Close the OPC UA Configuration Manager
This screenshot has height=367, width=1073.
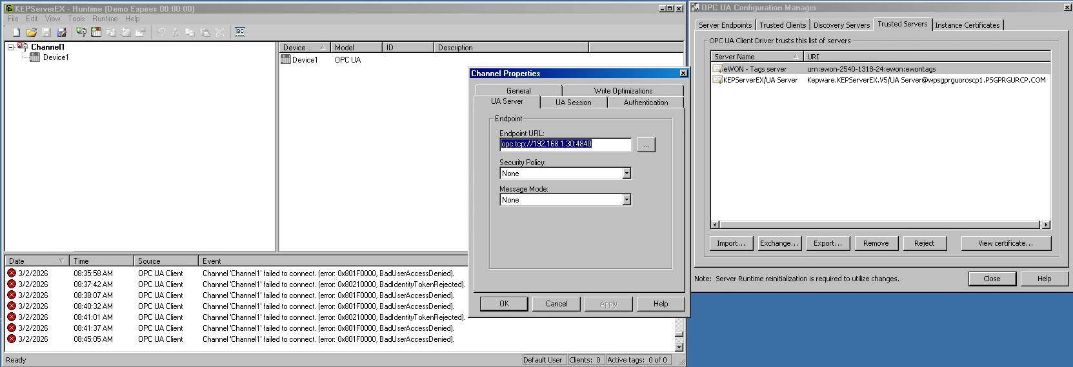(992, 279)
